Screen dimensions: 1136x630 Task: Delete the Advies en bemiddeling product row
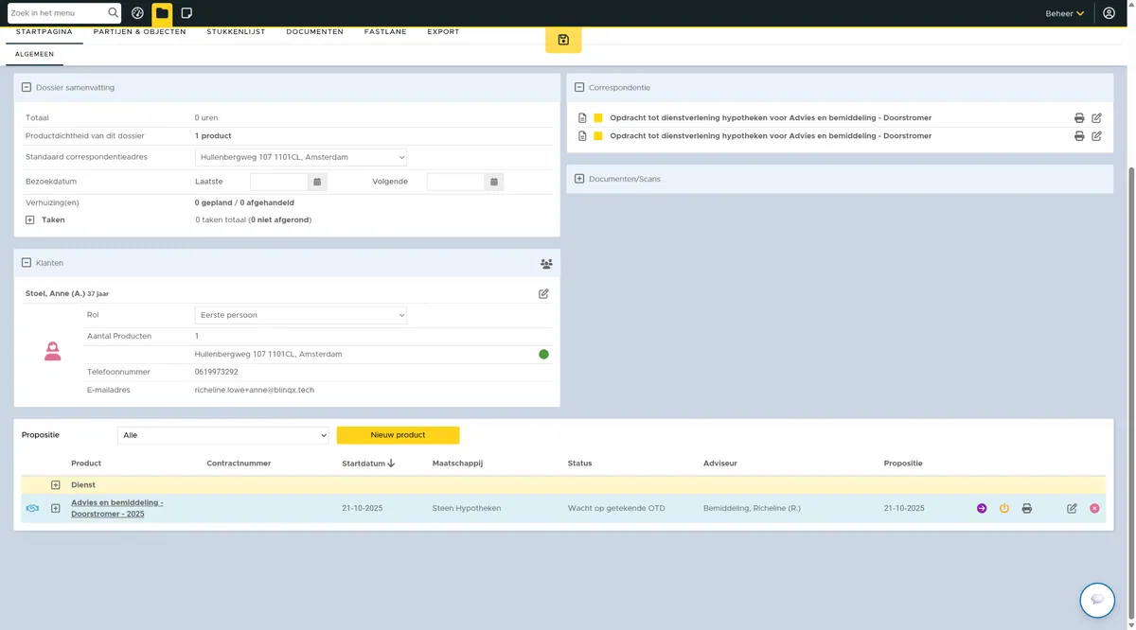[1094, 509]
